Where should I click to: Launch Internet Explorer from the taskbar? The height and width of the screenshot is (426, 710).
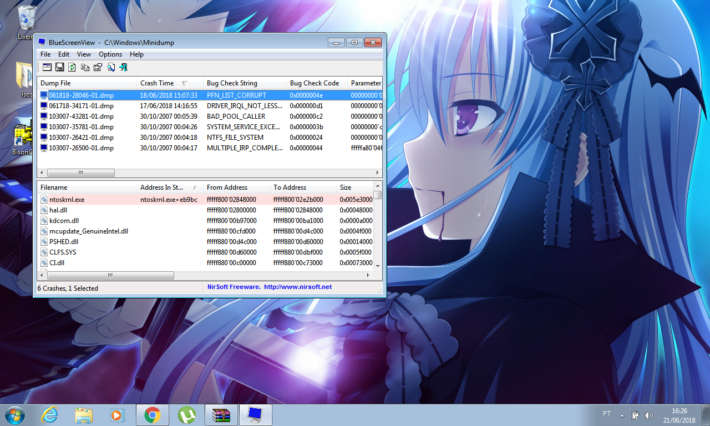[x=50, y=414]
